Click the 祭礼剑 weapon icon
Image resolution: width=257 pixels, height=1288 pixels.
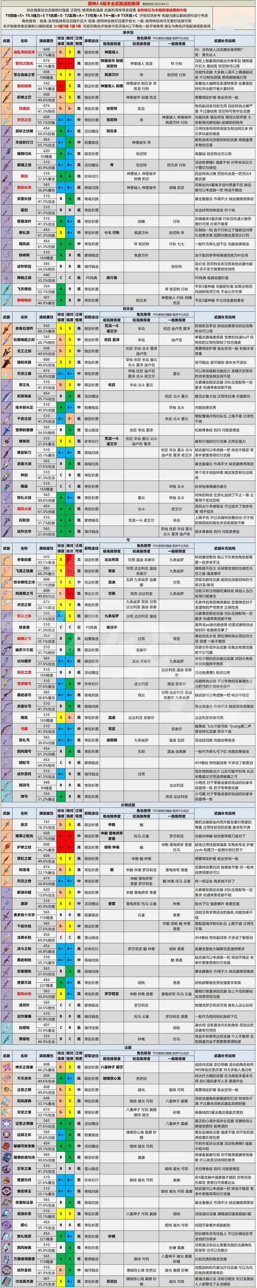click(x=6, y=233)
